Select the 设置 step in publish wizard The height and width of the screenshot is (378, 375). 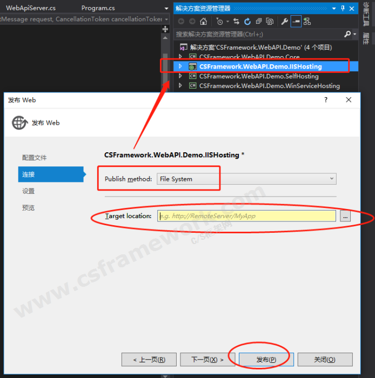(x=29, y=191)
